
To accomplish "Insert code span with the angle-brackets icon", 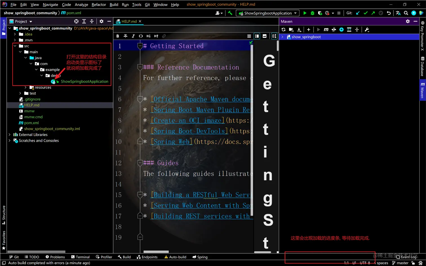I will (141, 36).
